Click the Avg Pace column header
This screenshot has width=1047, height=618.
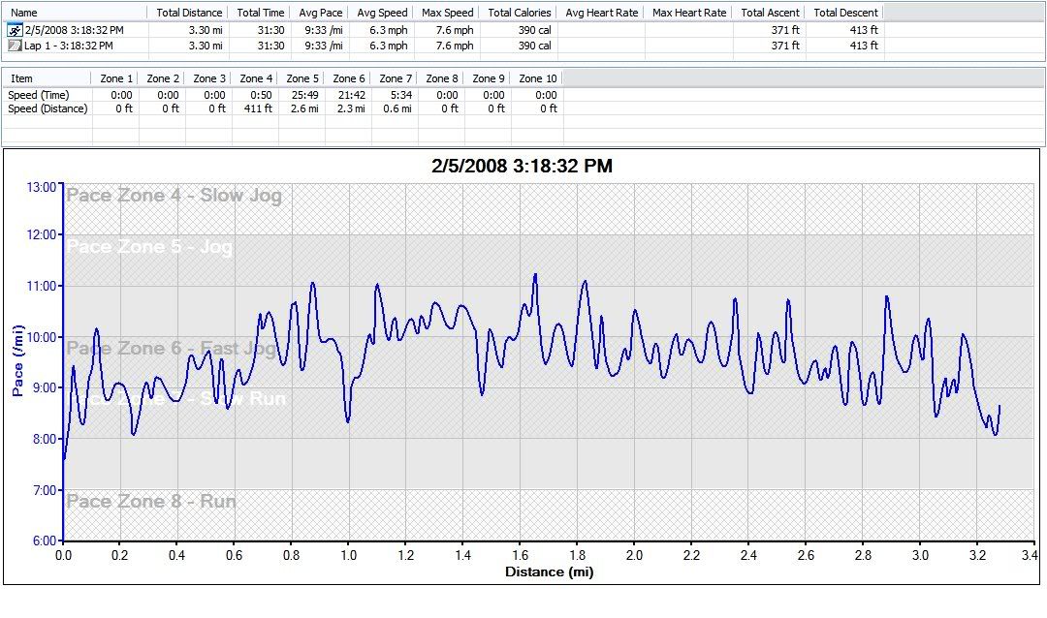coord(321,13)
